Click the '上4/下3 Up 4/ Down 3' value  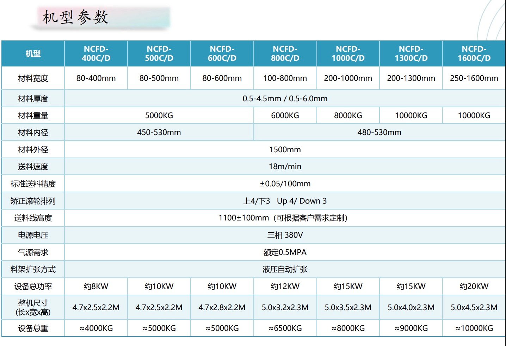[x=285, y=201]
